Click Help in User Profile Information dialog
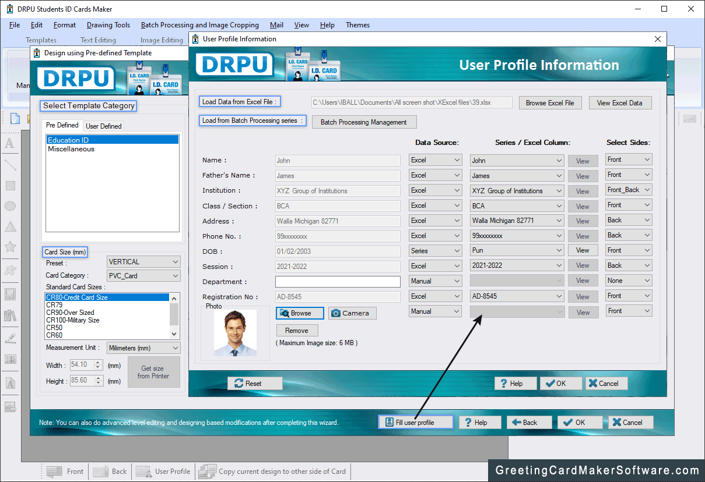This screenshot has width=705, height=482. 516,384
